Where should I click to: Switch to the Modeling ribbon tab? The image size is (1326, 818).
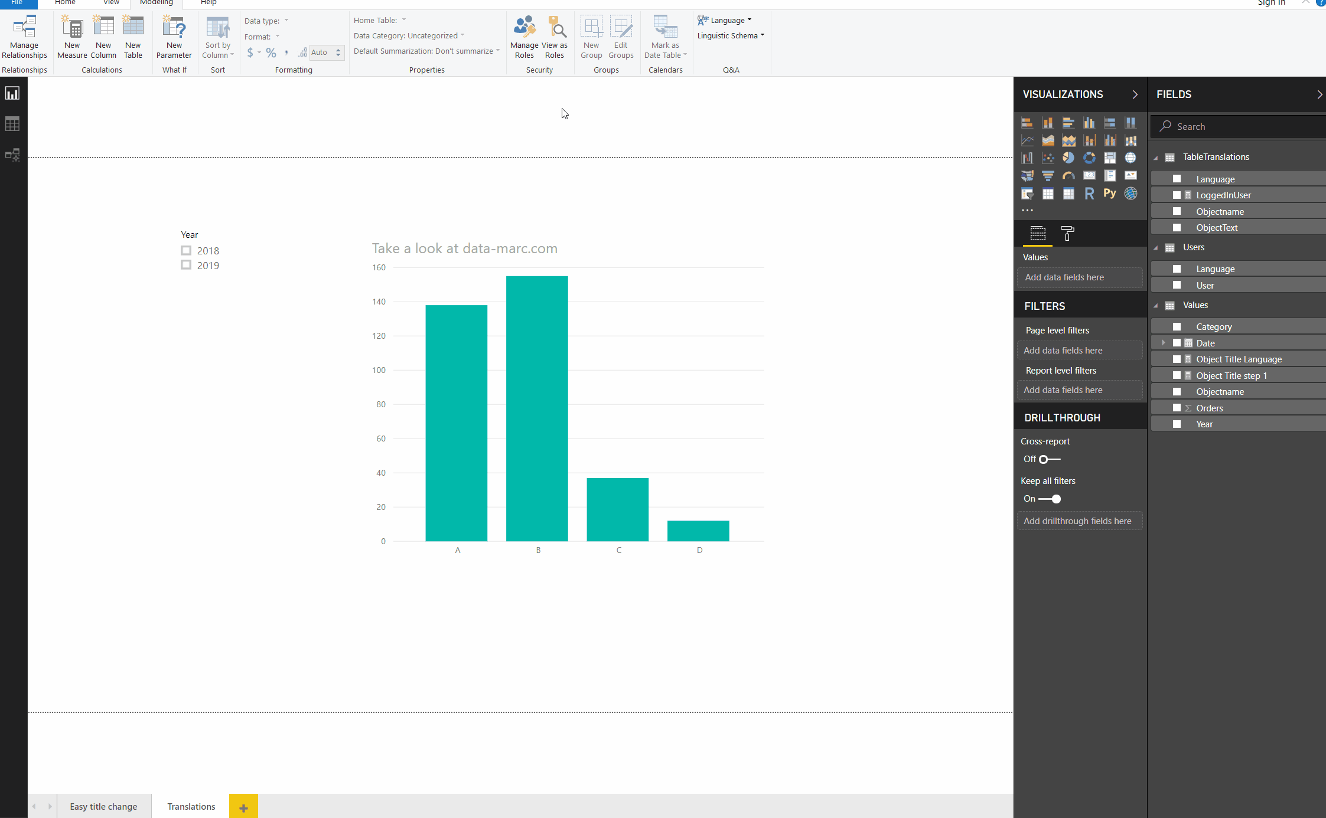156,3
